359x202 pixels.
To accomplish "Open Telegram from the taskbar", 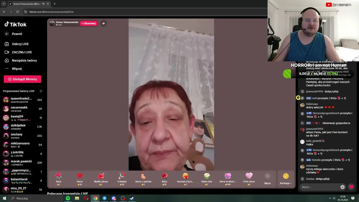I will [x=104, y=198].
